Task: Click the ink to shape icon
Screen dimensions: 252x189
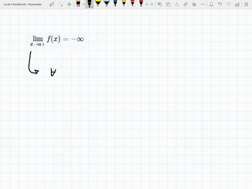Action: (168, 4)
